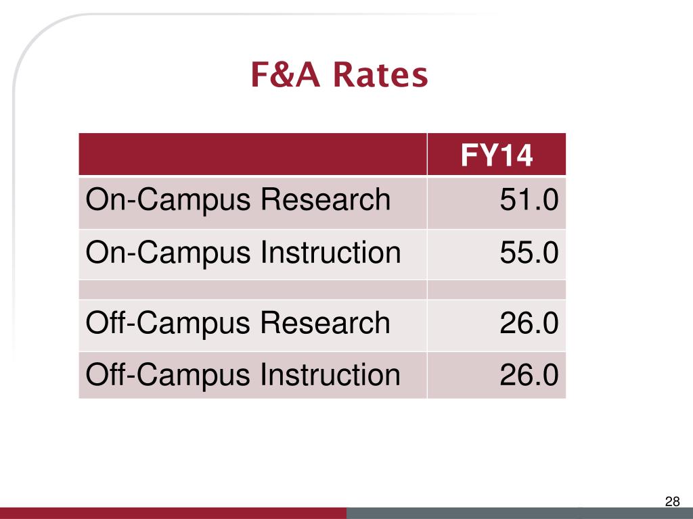
Task: Select the 51.0 rate value
Action: [x=529, y=200]
